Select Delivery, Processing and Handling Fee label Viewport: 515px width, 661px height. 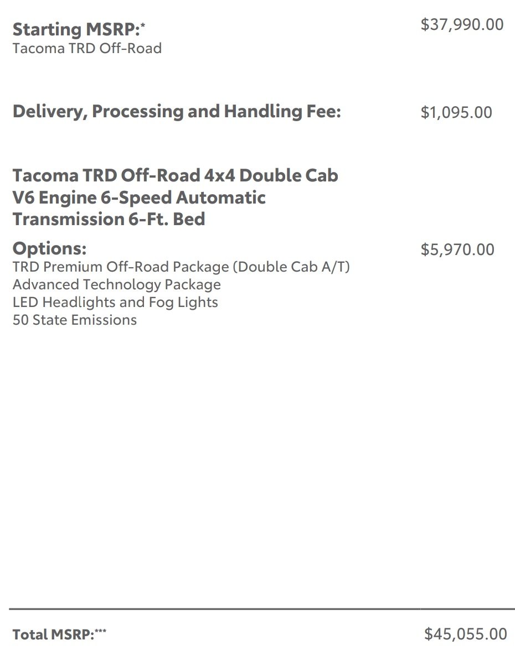177,112
